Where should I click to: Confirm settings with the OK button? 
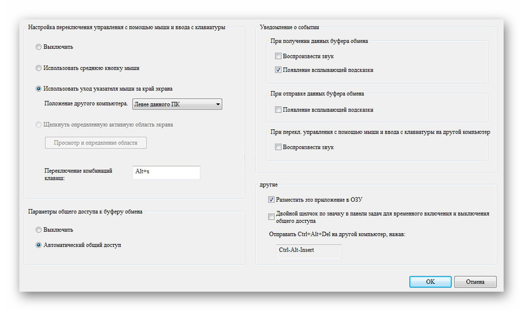[x=430, y=281]
